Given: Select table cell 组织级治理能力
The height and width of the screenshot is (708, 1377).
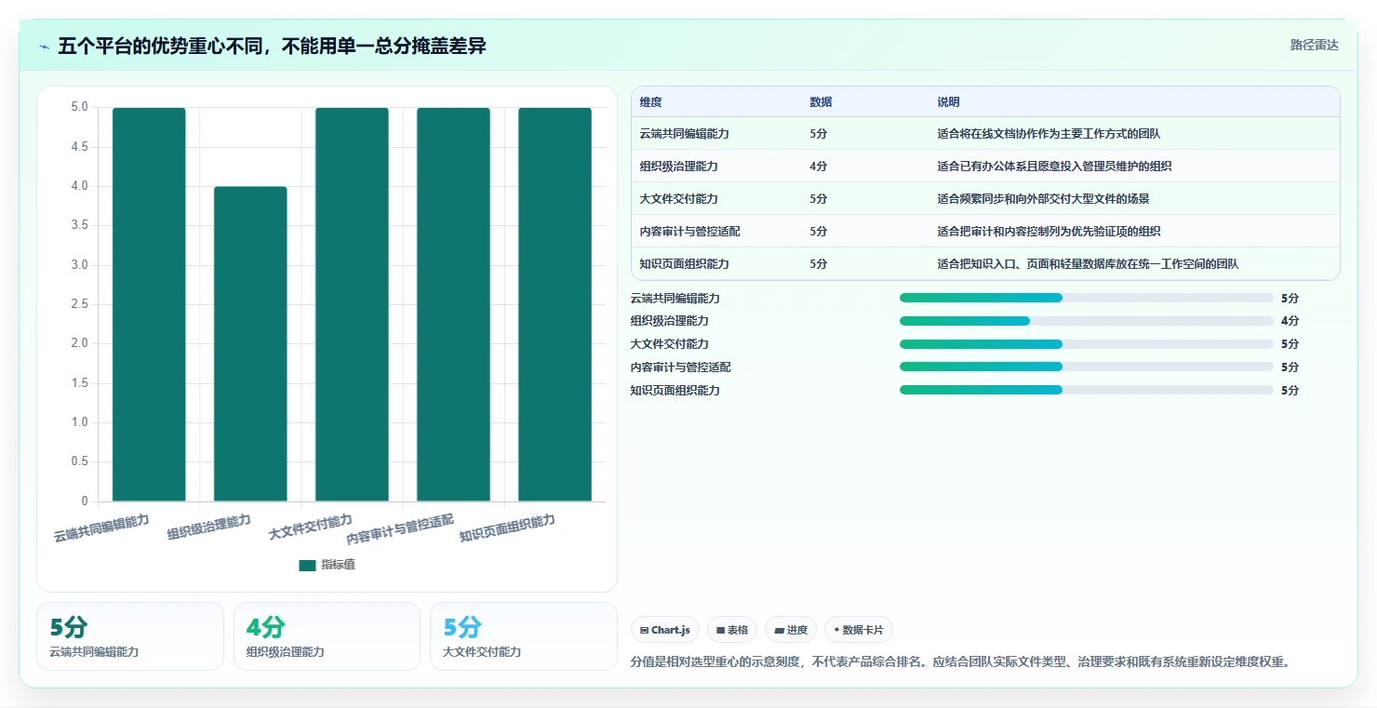Looking at the screenshot, I should click(678, 167).
